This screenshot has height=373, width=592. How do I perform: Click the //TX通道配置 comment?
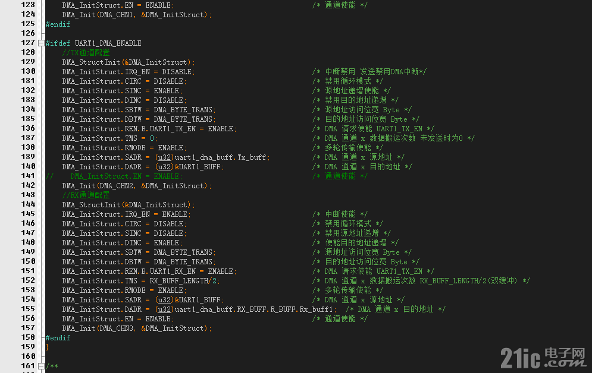pos(86,53)
